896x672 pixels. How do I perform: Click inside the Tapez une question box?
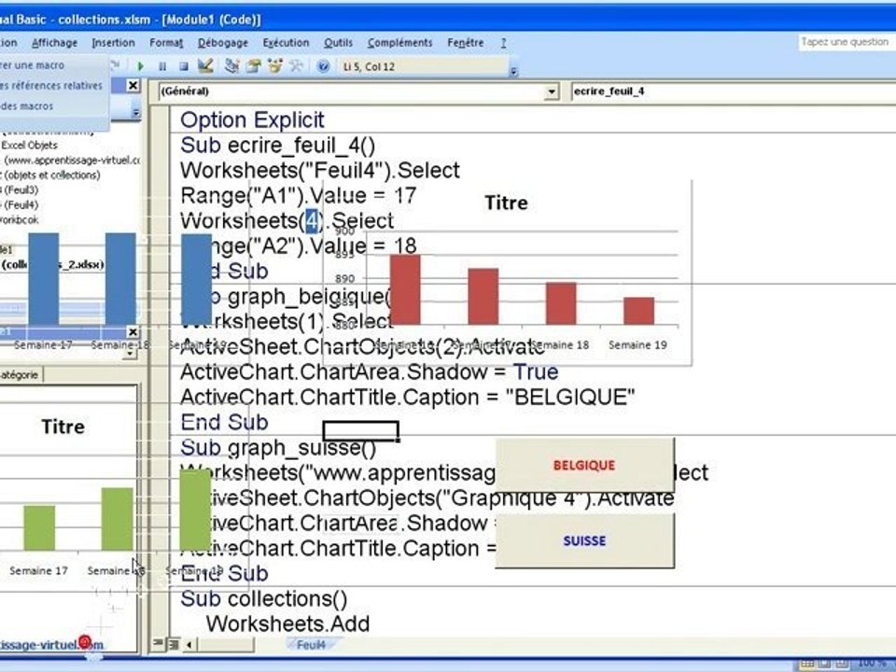pos(847,42)
